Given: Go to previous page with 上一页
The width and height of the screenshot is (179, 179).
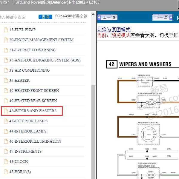Looking at the screenshot, I should click(x=108, y=18).
